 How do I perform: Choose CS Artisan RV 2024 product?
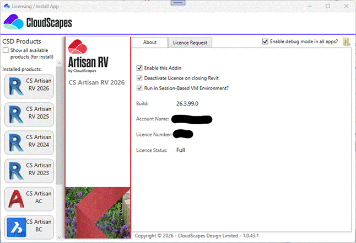pos(29,144)
